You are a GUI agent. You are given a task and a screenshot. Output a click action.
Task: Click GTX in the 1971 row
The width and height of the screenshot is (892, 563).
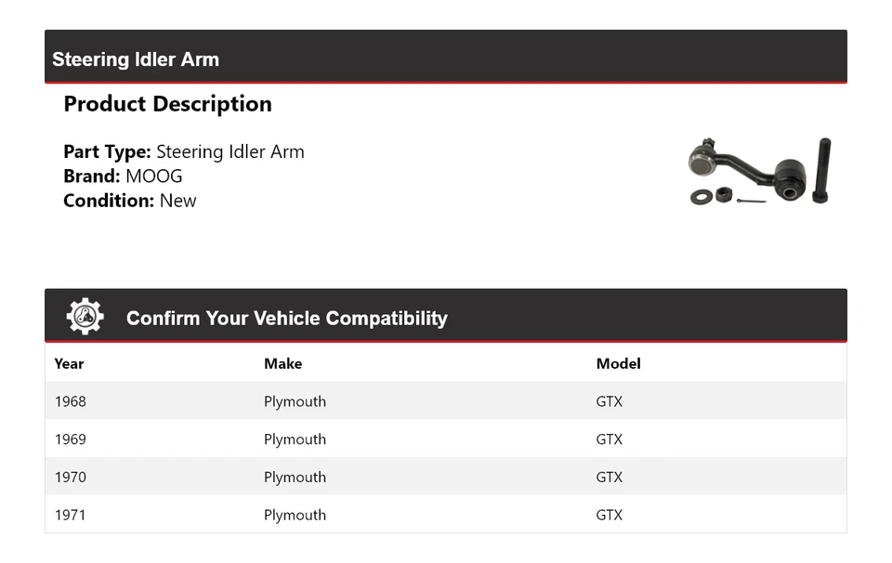[x=609, y=515]
